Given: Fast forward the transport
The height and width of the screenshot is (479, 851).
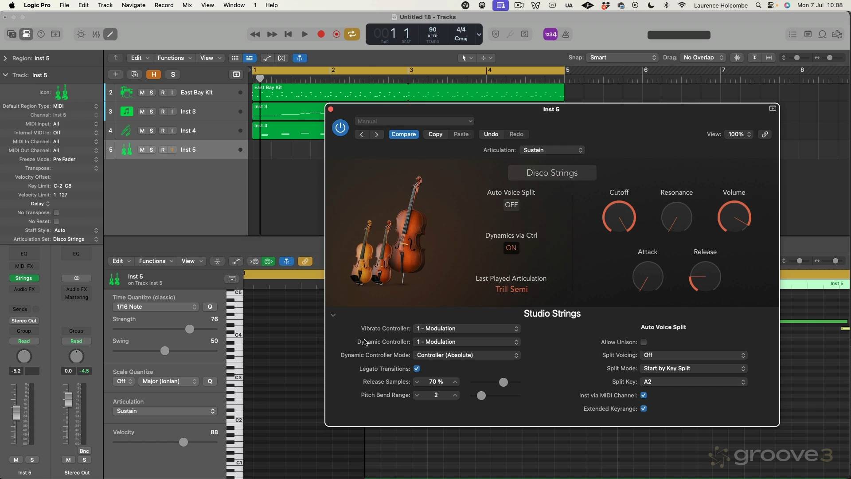Looking at the screenshot, I should [x=272, y=34].
